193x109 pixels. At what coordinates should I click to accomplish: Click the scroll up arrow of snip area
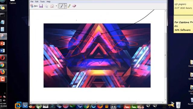pos(166,11)
